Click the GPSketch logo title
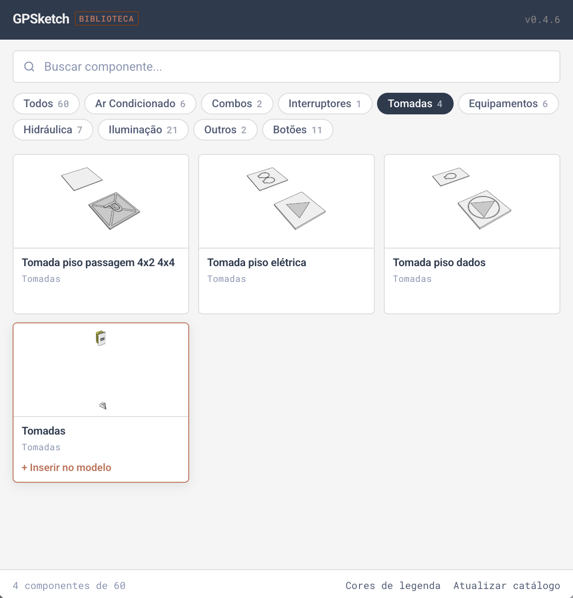The height and width of the screenshot is (598, 573). (x=41, y=19)
